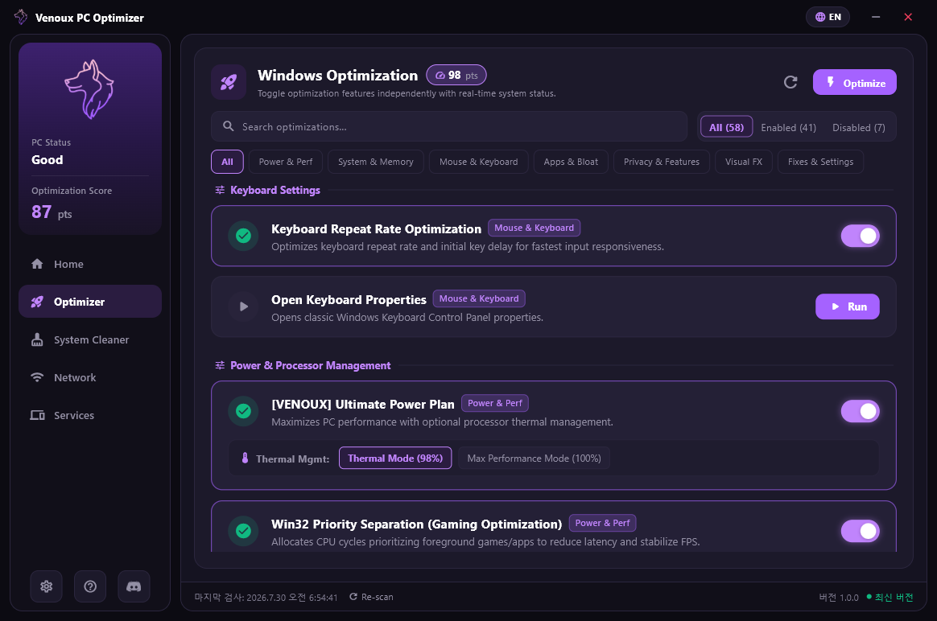Click the magnifier search icon
The width and height of the screenshot is (937, 621).
[229, 126]
